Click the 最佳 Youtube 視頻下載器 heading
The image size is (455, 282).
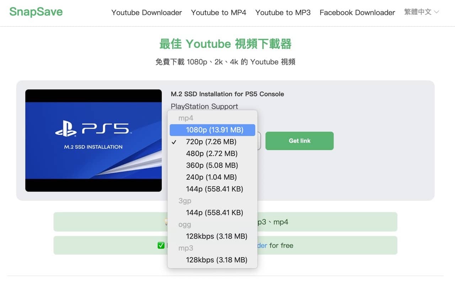pyautogui.click(x=225, y=44)
